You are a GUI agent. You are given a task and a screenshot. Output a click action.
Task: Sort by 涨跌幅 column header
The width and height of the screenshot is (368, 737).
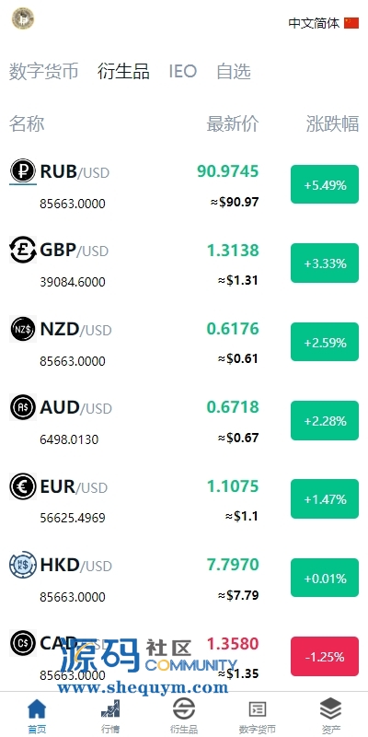tap(332, 124)
